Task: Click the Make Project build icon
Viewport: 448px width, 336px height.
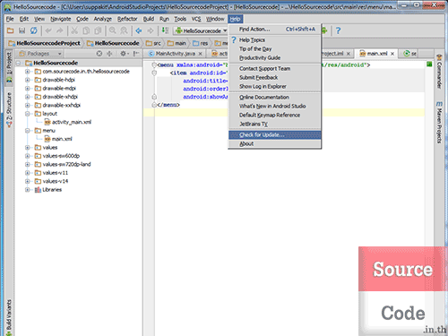Action: [x=165, y=30]
